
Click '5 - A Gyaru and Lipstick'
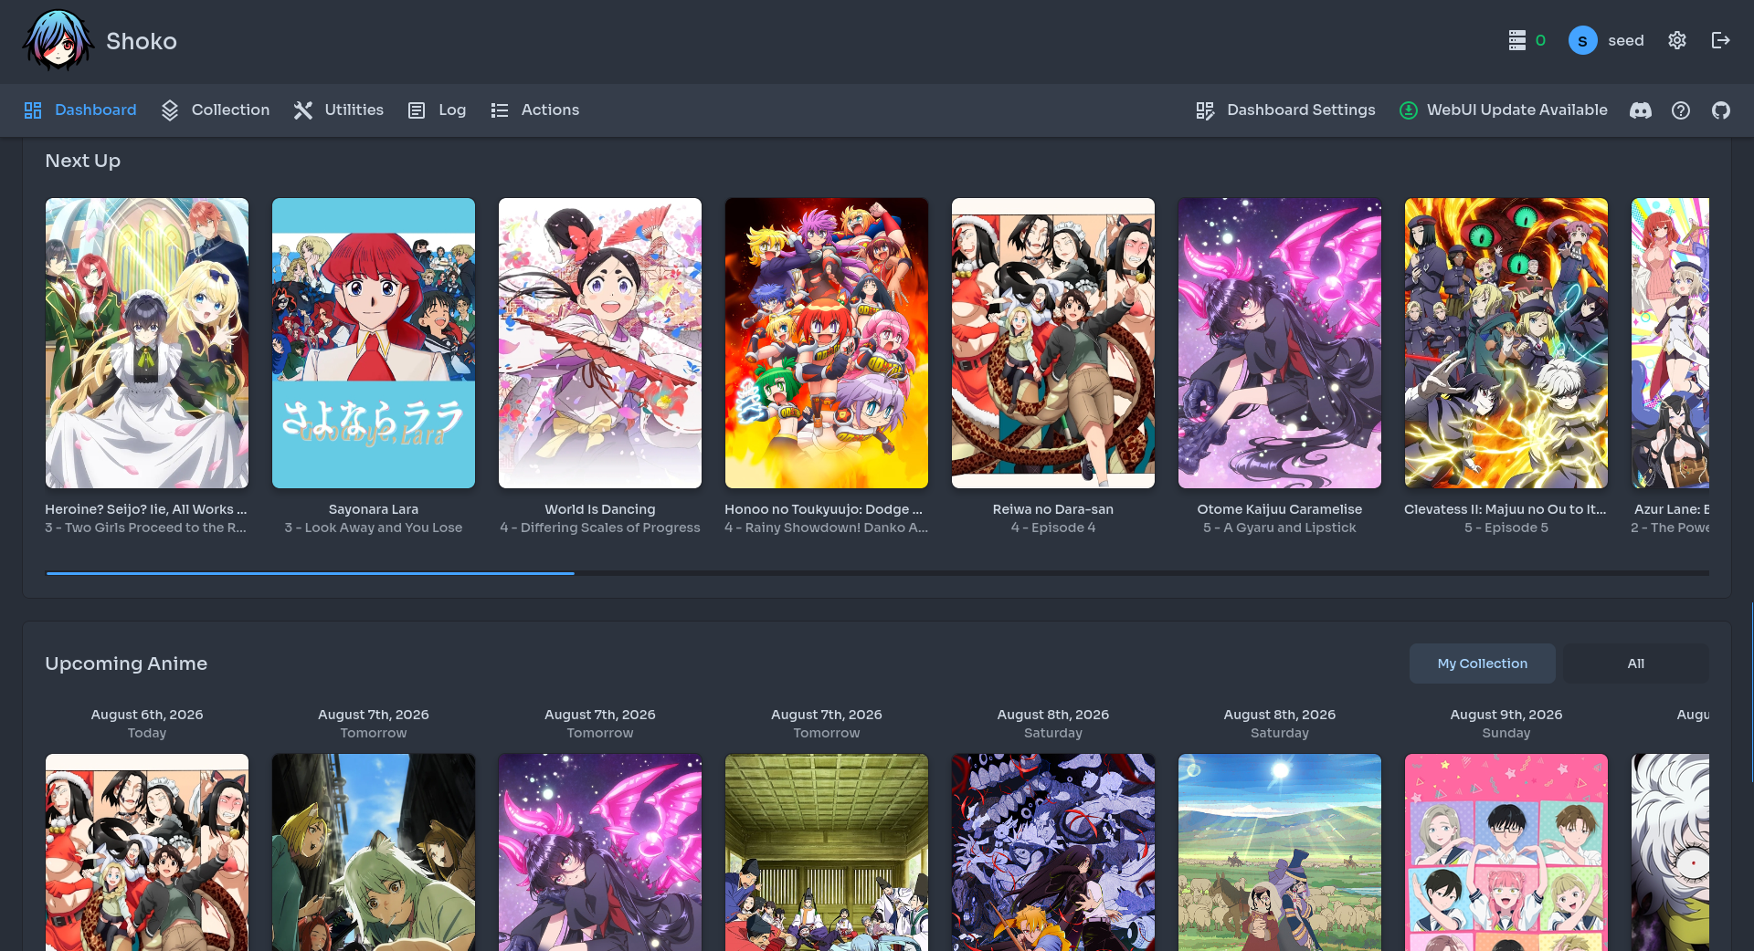tap(1280, 528)
